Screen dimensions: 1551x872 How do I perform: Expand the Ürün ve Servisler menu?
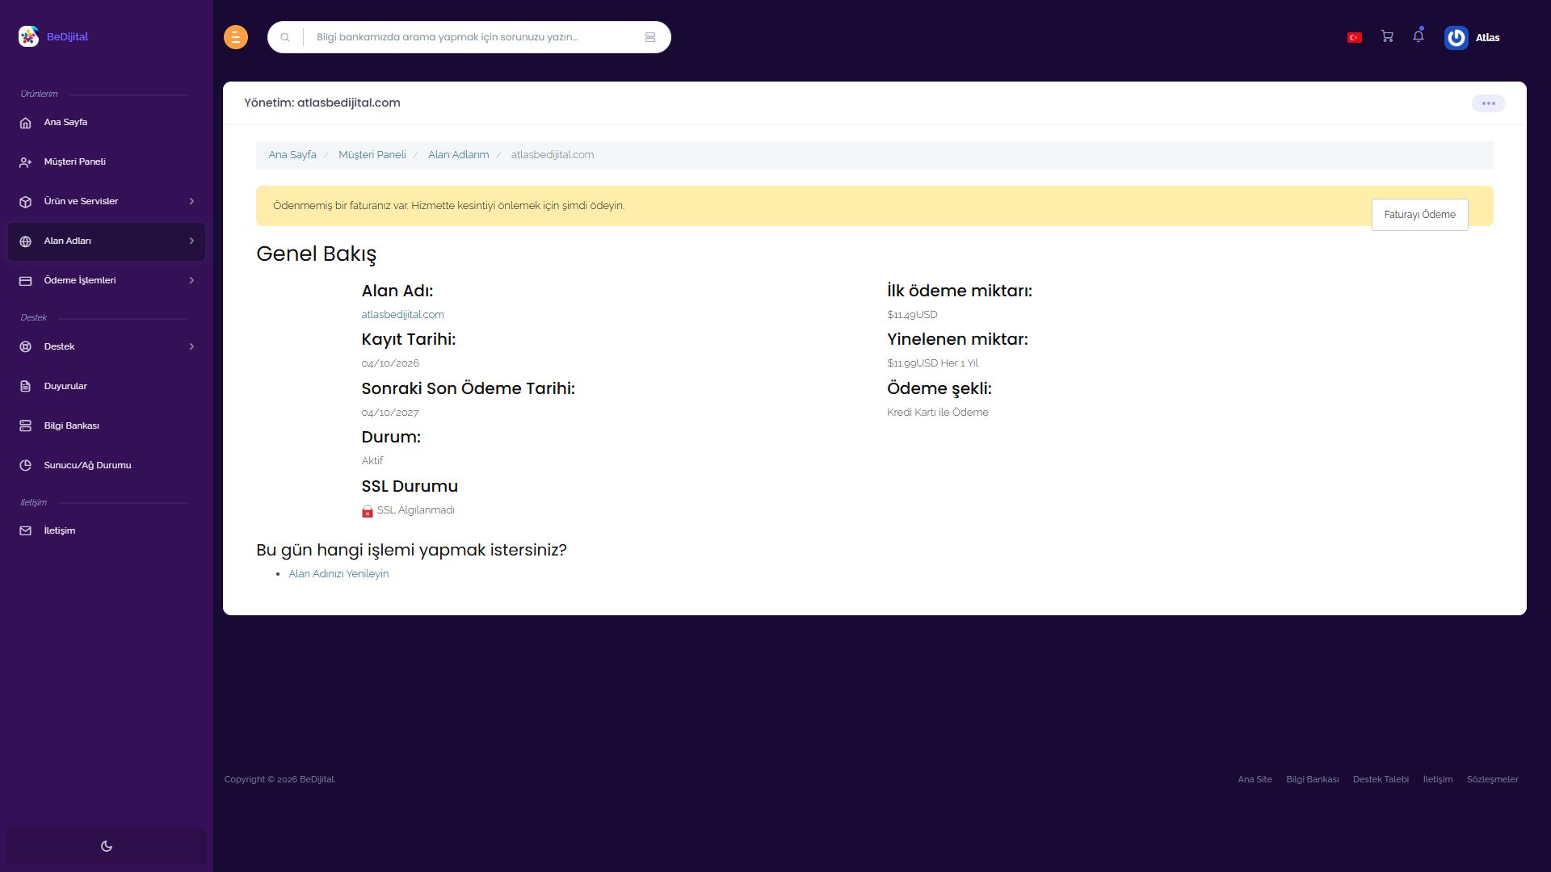click(107, 201)
